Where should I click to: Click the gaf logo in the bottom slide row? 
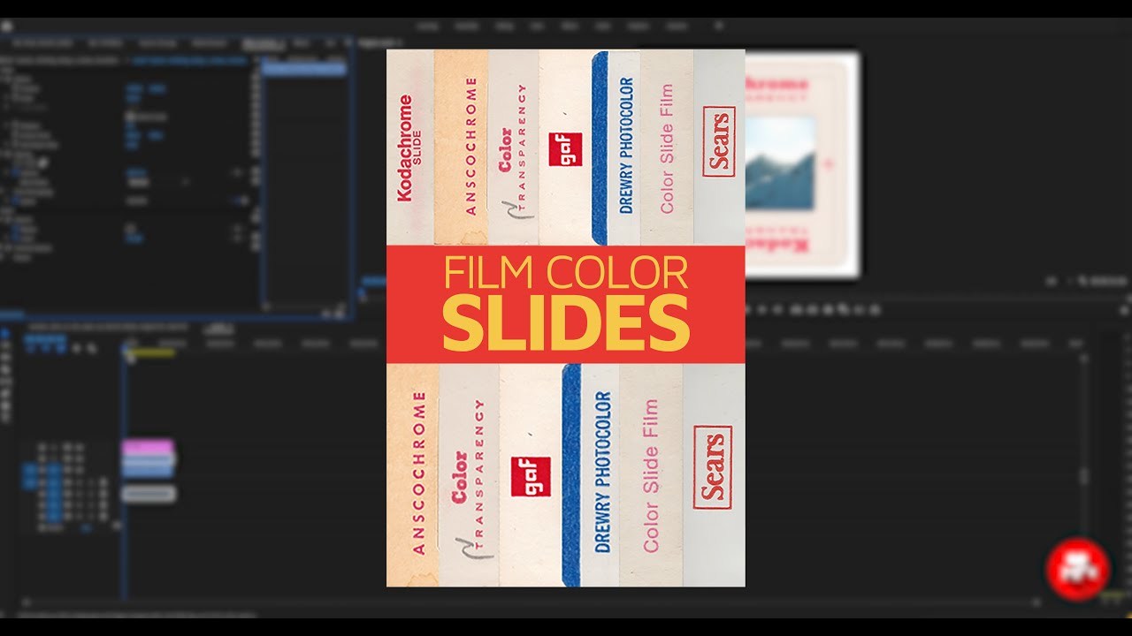coord(531,477)
